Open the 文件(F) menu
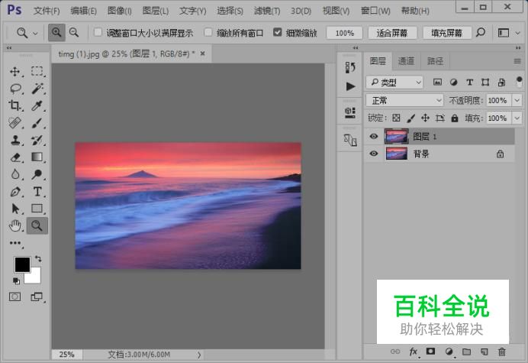 (47, 11)
